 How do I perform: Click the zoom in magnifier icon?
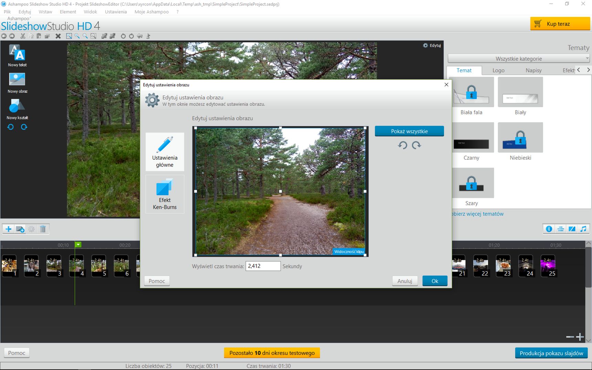point(77,36)
